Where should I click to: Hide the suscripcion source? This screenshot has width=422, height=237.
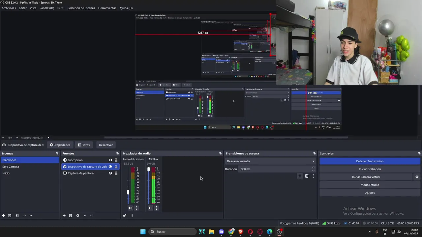[110, 160]
